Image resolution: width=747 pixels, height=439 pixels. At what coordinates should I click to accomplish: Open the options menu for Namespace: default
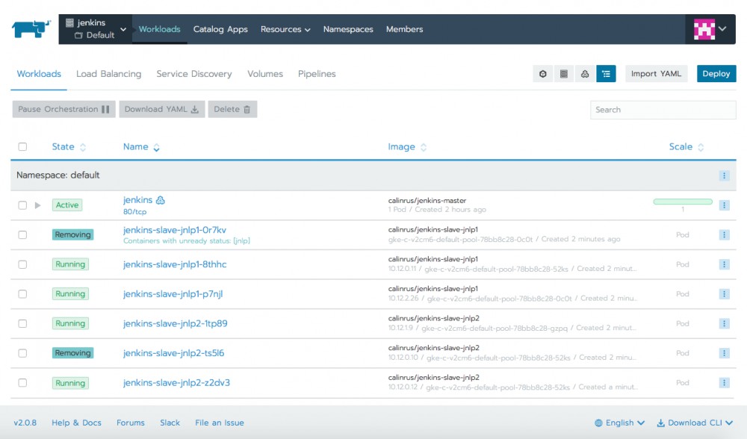(x=723, y=175)
